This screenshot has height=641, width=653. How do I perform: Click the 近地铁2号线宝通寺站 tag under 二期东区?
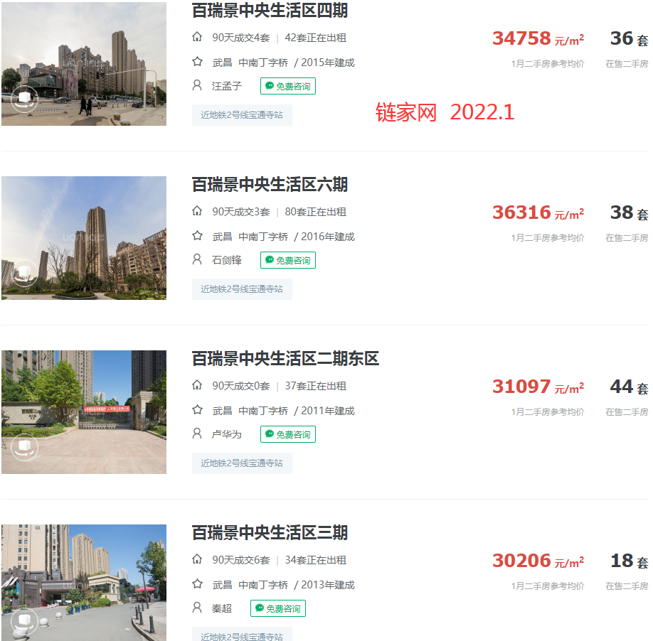(242, 463)
